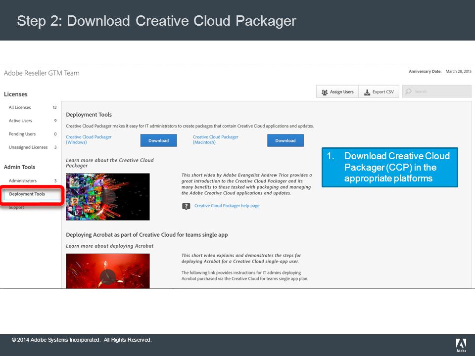Click the Deploying Acrobat single app heading

tap(147, 235)
